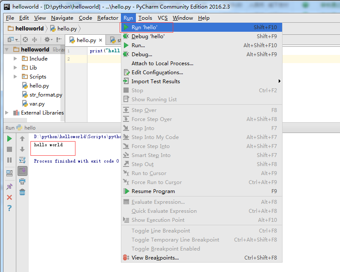Click the Stop square icon in Run panel
340x272 pixels.
pyautogui.click(x=9, y=149)
